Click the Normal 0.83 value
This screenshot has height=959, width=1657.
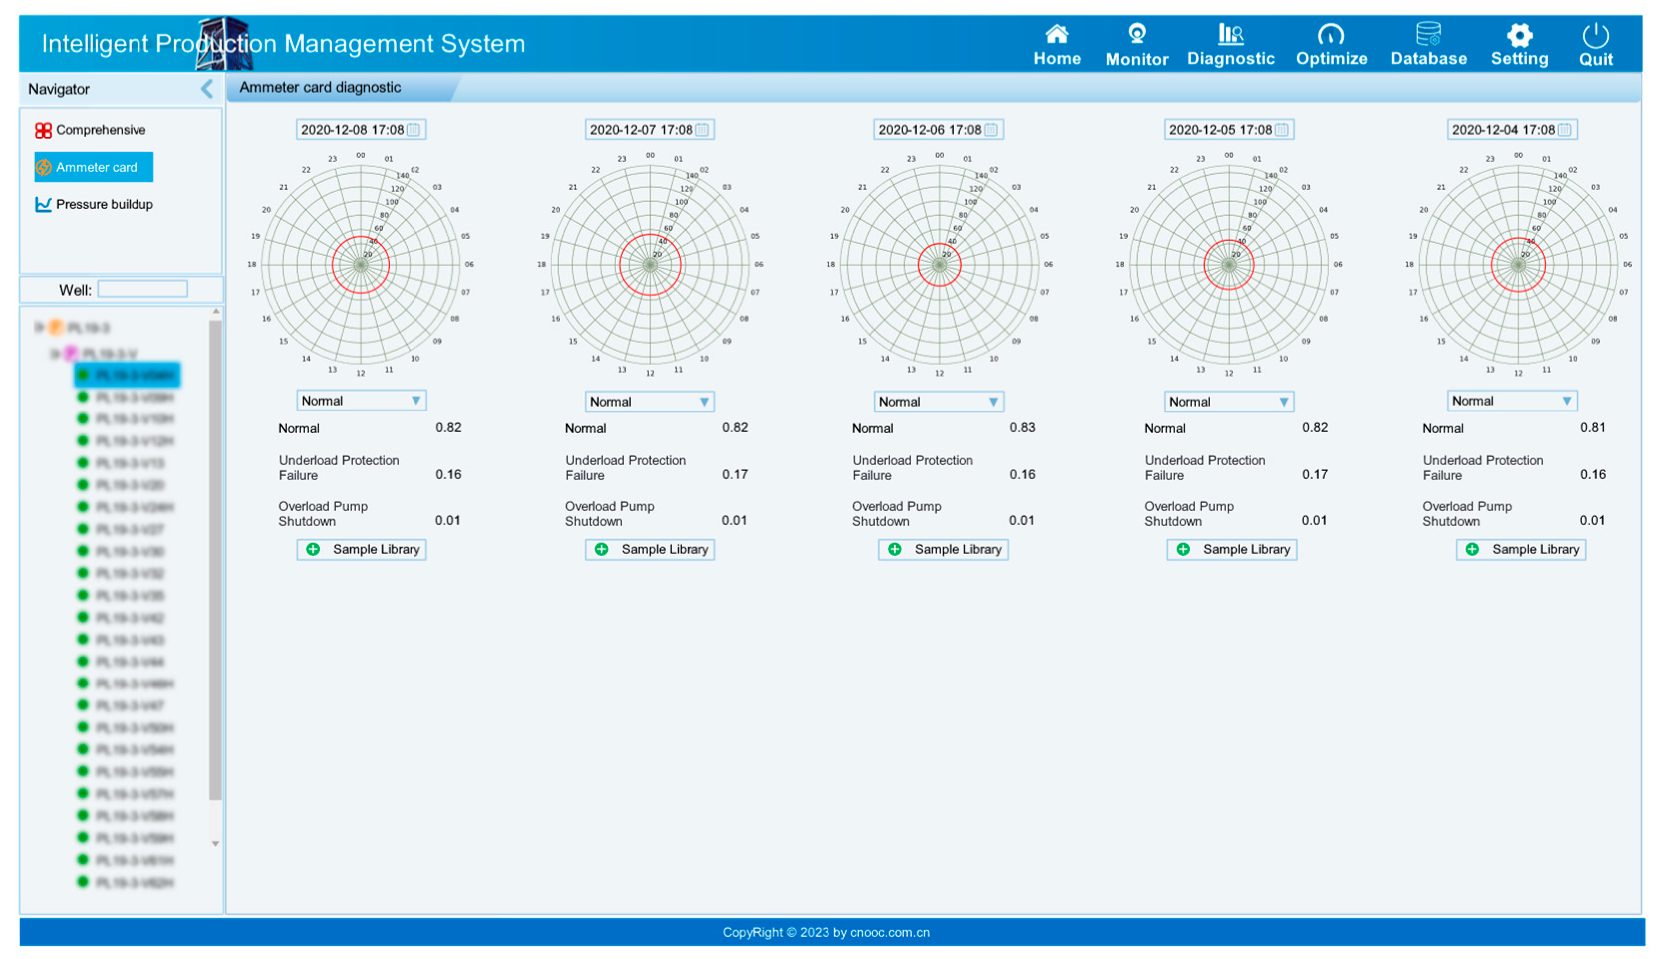pyautogui.click(x=1022, y=428)
